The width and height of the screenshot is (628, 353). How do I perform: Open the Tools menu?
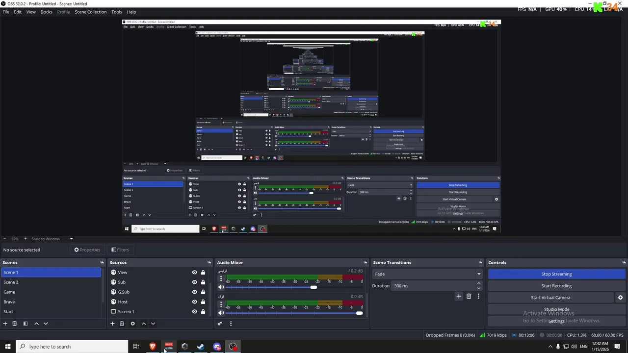point(117,12)
